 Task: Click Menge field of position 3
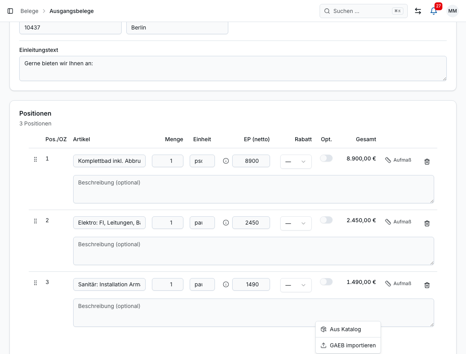pyautogui.click(x=168, y=284)
